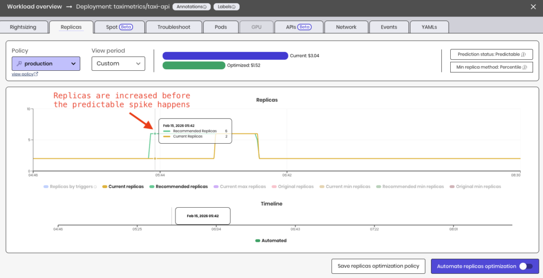Click Save replicas optimization policy button
Viewport: 543px width, 278px height.
[378, 266]
